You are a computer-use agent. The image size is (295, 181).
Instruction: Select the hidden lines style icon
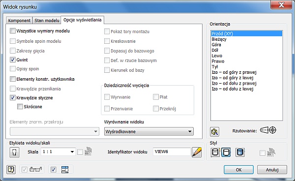[x=215, y=152]
